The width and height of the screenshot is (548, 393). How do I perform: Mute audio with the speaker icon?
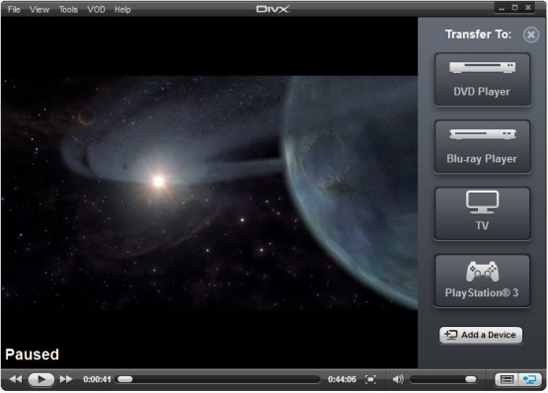[x=398, y=379]
